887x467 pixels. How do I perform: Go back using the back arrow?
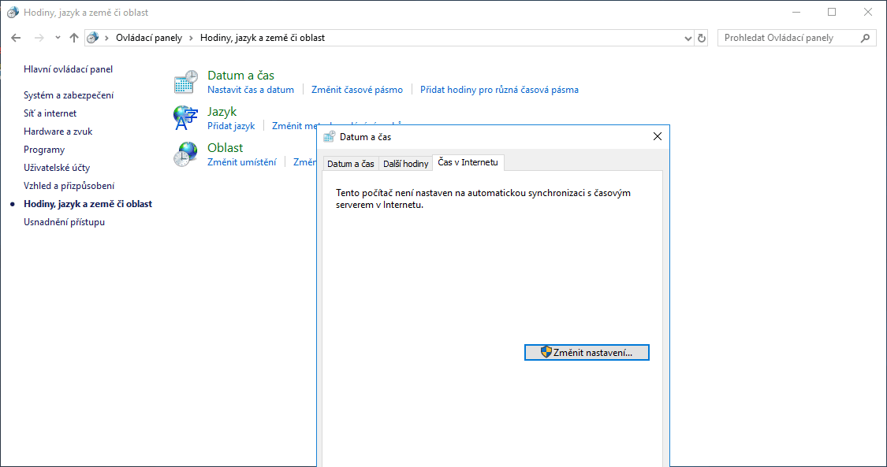(x=16, y=38)
